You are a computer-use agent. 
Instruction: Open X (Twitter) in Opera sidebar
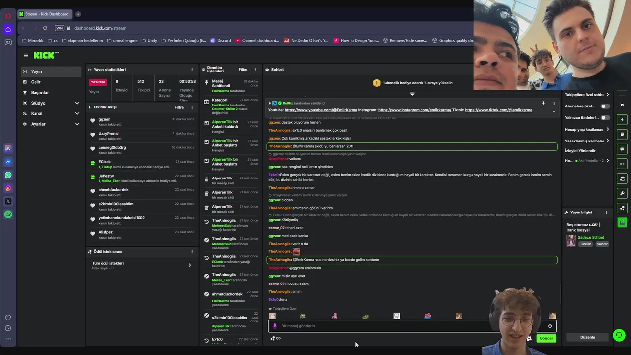point(8,201)
